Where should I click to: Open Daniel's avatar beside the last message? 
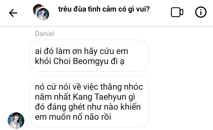pyautogui.click(x=16, y=120)
